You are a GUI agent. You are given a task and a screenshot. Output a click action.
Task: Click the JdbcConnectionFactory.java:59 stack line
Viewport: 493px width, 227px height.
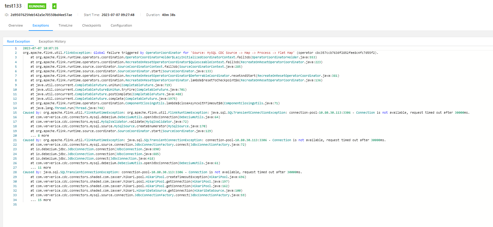tap(138, 195)
